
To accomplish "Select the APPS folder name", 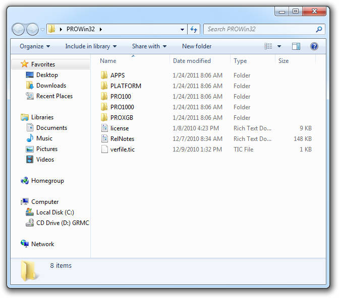I will 118,76.
